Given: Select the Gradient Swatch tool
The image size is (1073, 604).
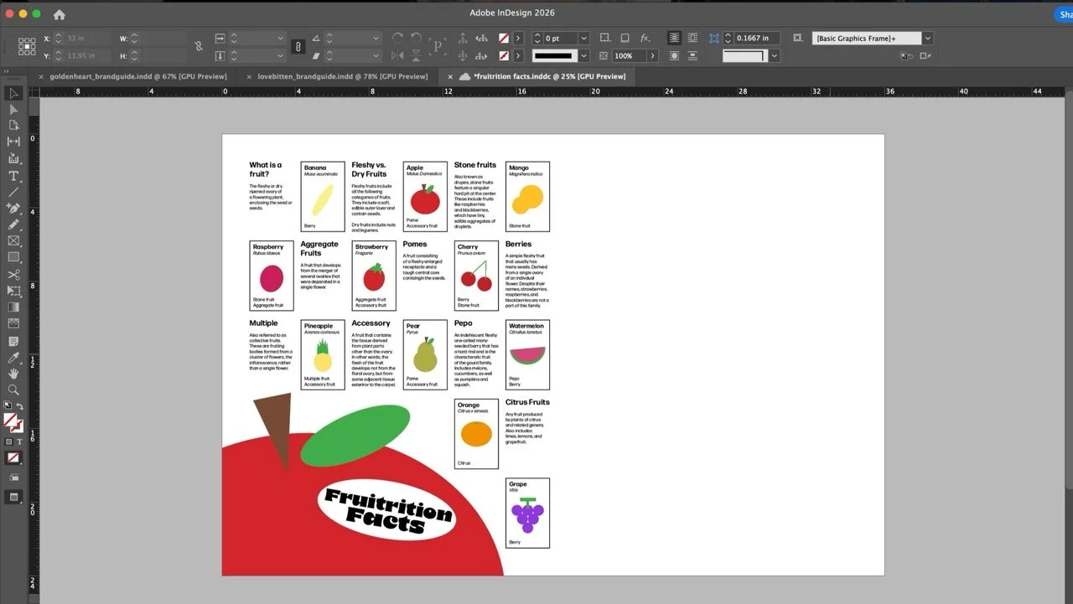Looking at the screenshot, I should click(13, 307).
